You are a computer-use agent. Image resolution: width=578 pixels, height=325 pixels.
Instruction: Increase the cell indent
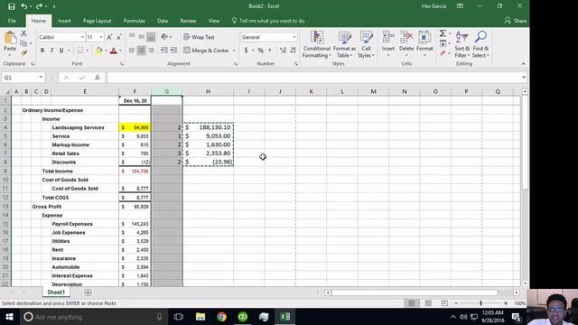point(173,51)
